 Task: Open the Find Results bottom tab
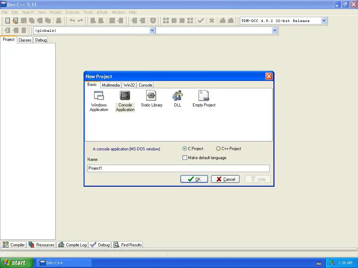(128, 245)
